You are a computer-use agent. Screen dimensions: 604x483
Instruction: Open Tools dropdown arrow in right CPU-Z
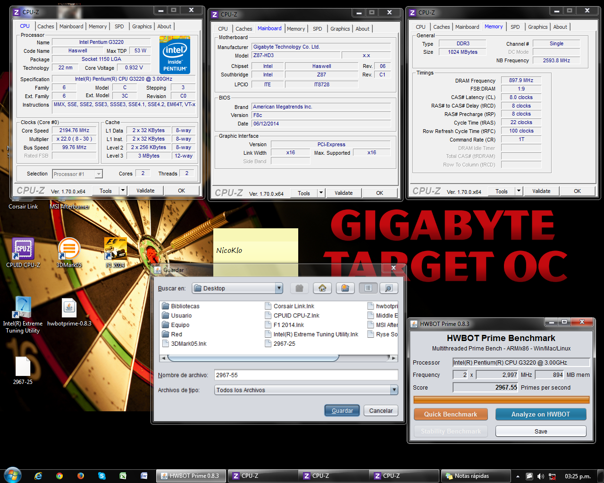click(x=519, y=191)
